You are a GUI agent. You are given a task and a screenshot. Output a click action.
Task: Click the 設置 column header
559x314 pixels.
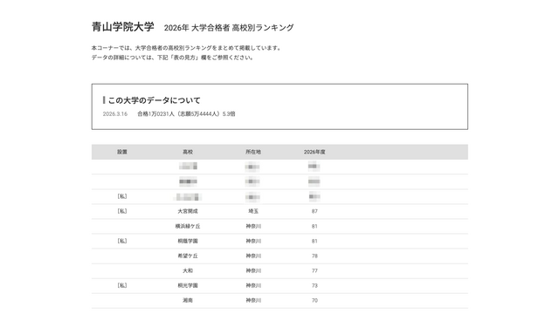pyautogui.click(x=122, y=152)
